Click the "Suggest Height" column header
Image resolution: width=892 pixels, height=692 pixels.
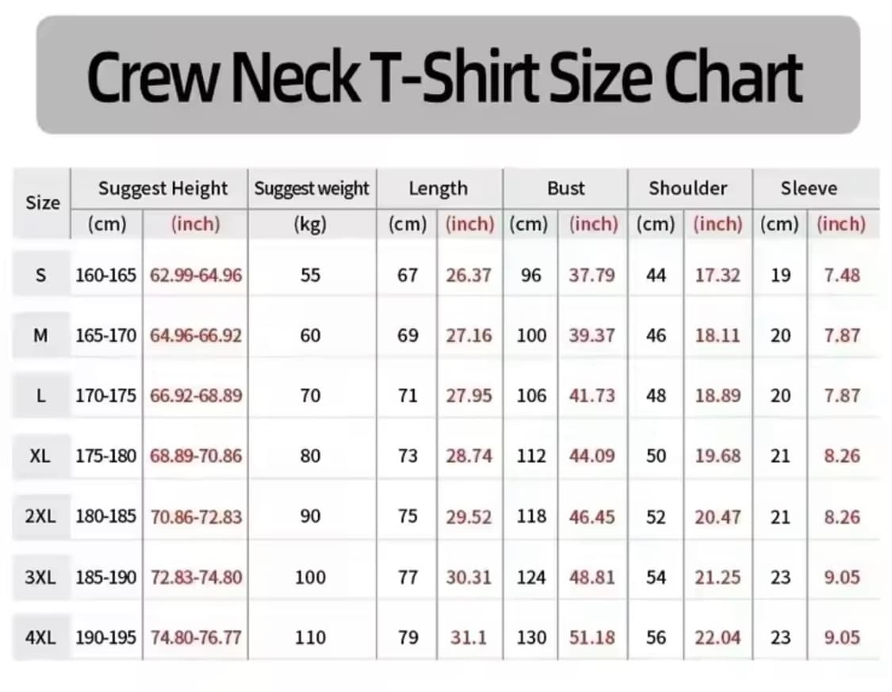[163, 189]
